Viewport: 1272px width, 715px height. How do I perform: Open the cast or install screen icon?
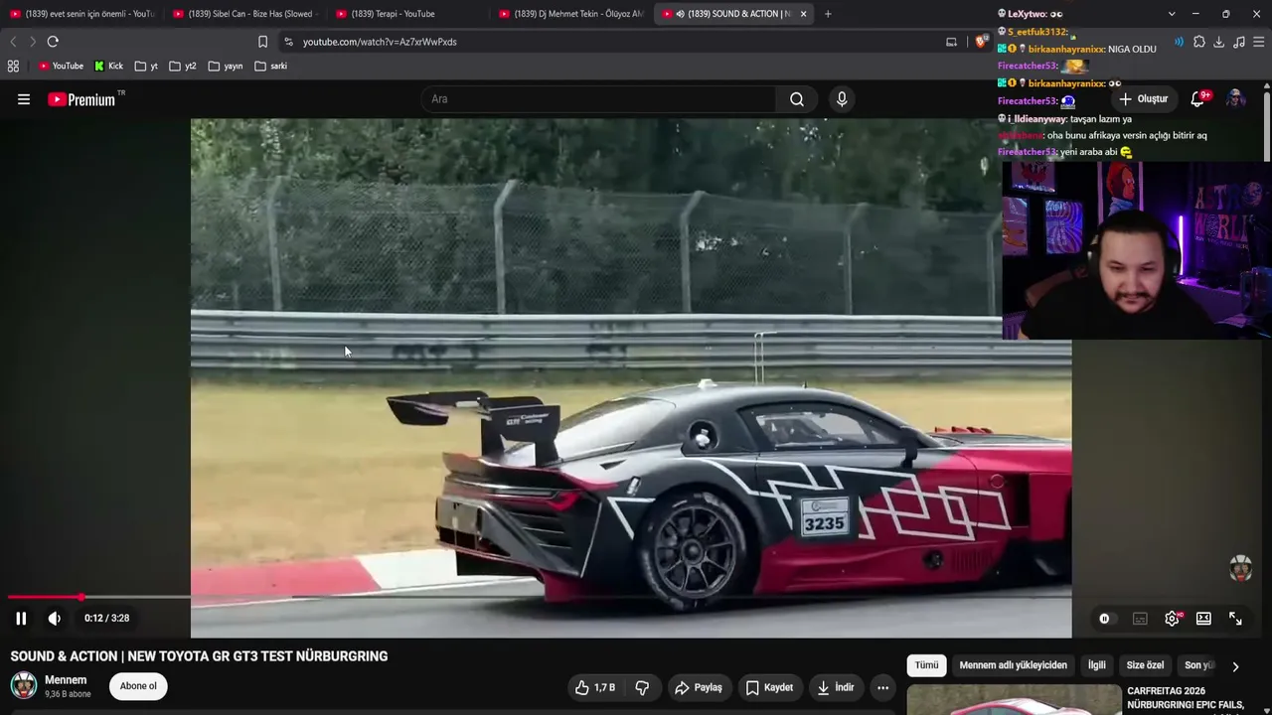[951, 42]
